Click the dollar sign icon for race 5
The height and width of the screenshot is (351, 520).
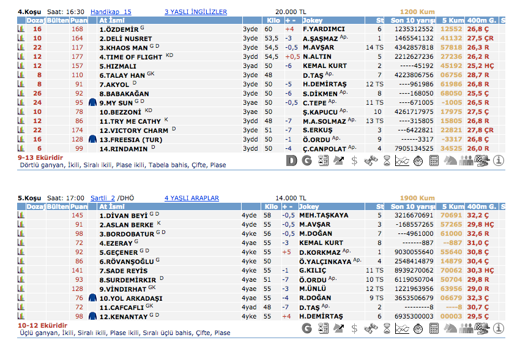tap(355, 329)
